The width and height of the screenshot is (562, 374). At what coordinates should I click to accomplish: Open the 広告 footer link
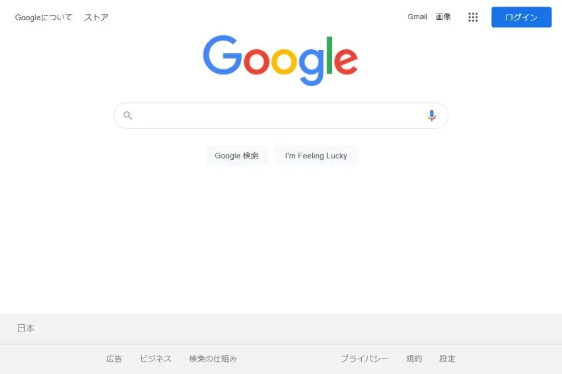pyautogui.click(x=114, y=359)
